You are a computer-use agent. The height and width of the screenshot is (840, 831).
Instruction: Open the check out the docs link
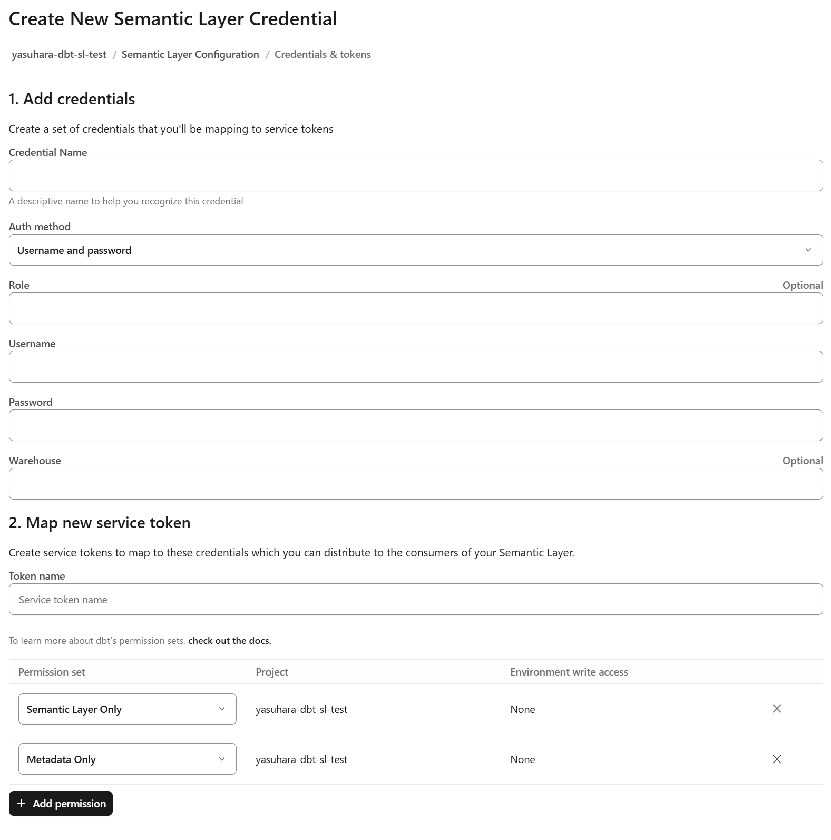click(x=229, y=641)
